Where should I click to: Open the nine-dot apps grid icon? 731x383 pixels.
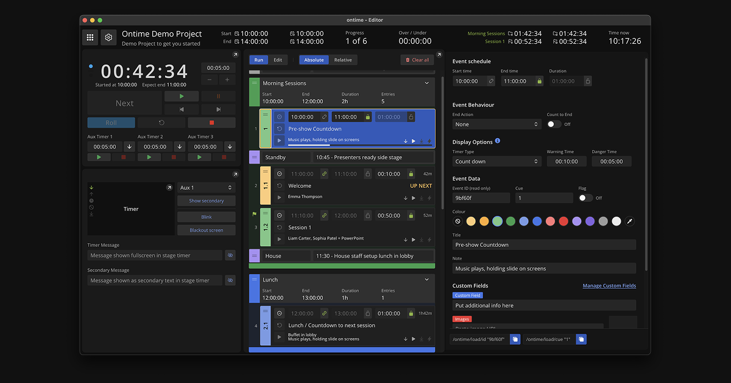coord(90,37)
